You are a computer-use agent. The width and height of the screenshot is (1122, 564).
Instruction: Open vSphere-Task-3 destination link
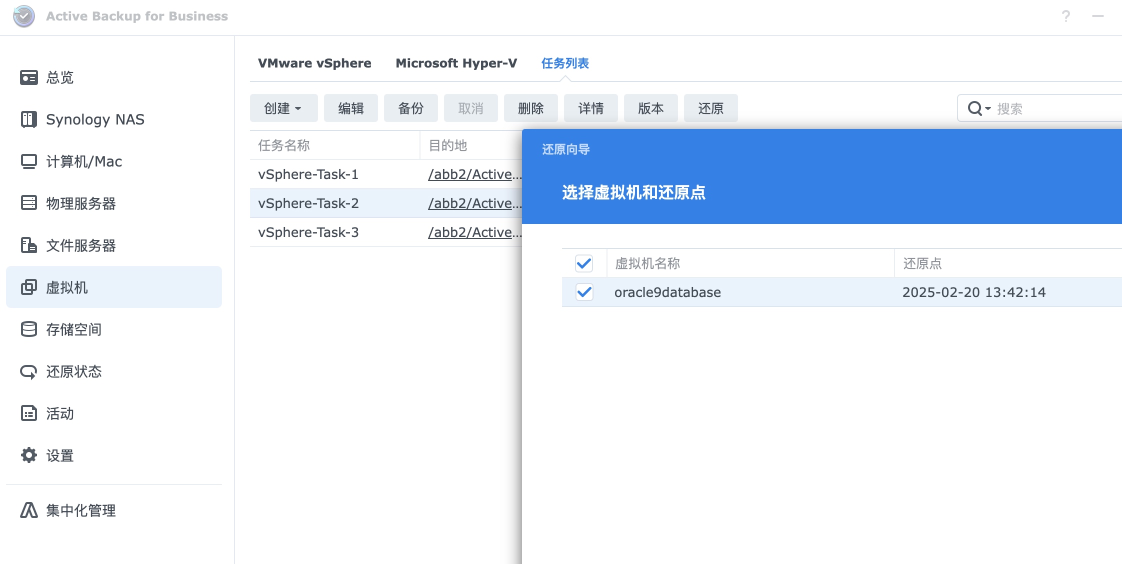[474, 232]
